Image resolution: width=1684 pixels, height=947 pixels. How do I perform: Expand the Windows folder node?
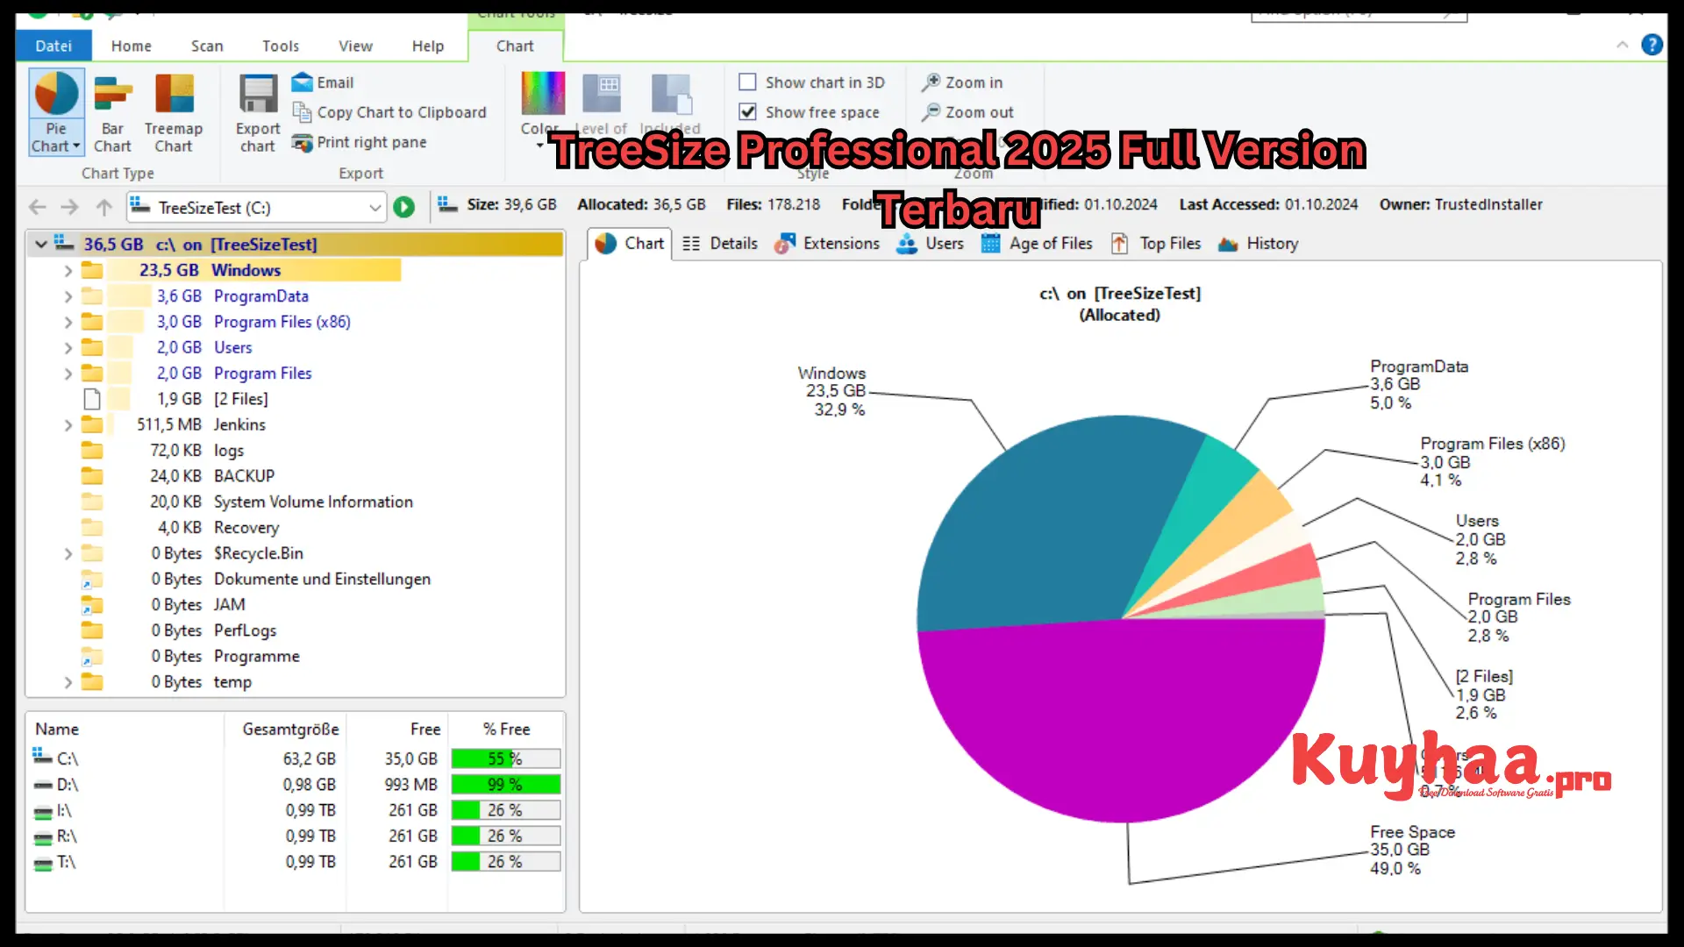coord(68,271)
